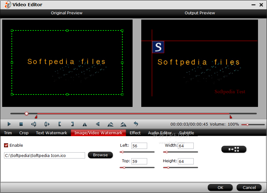Stop playback with the Stop button
The width and height of the screenshot is (267, 193).
21,124
